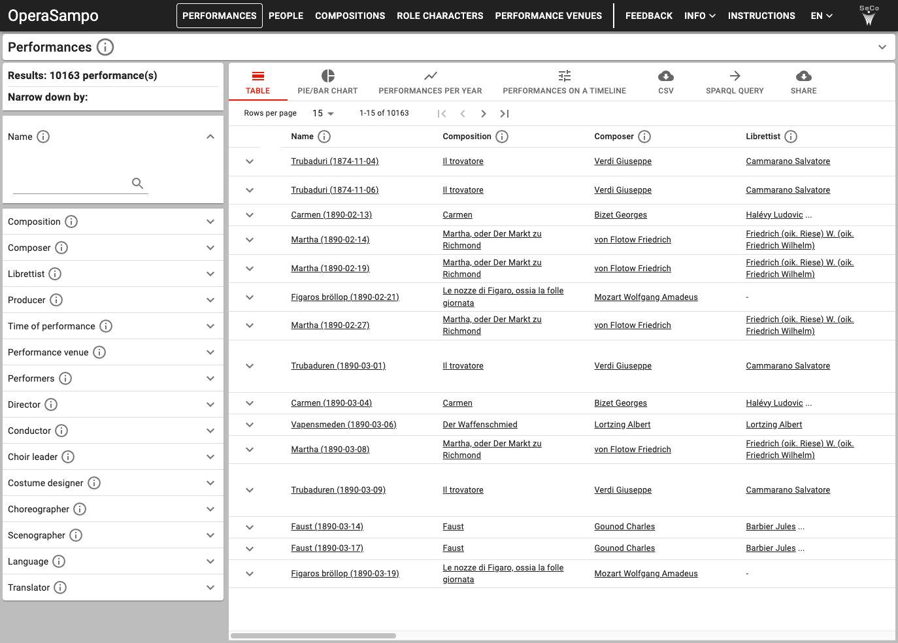Show info for Librettist filter
The width and height of the screenshot is (898, 643).
tap(55, 274)
